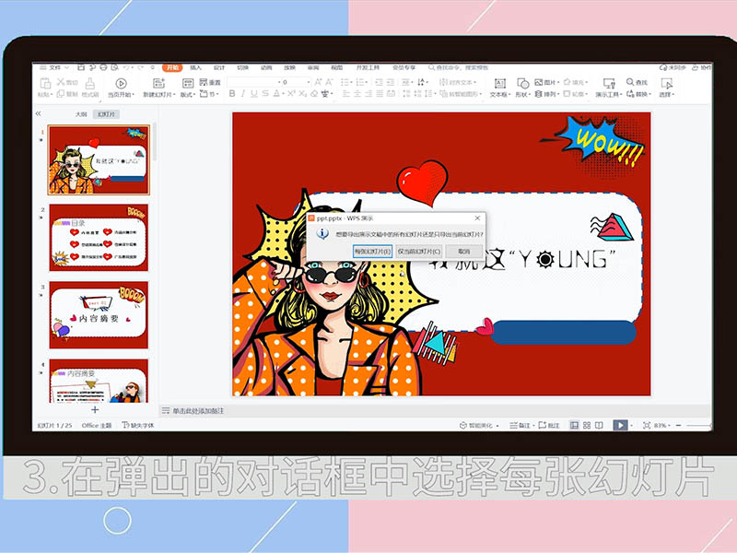Toggle Italic formatting

click(243, 94)
